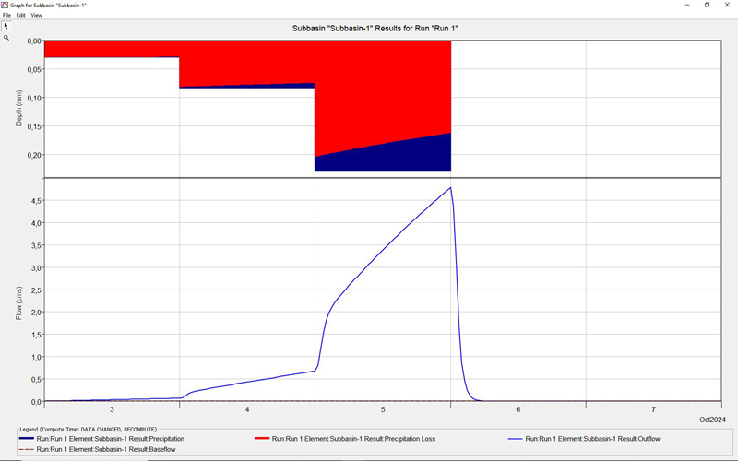Select the arrow pointer tool

[6, 26]
